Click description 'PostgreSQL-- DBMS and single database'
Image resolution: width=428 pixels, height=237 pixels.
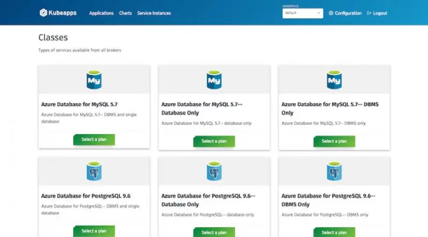tap(90, 209)
